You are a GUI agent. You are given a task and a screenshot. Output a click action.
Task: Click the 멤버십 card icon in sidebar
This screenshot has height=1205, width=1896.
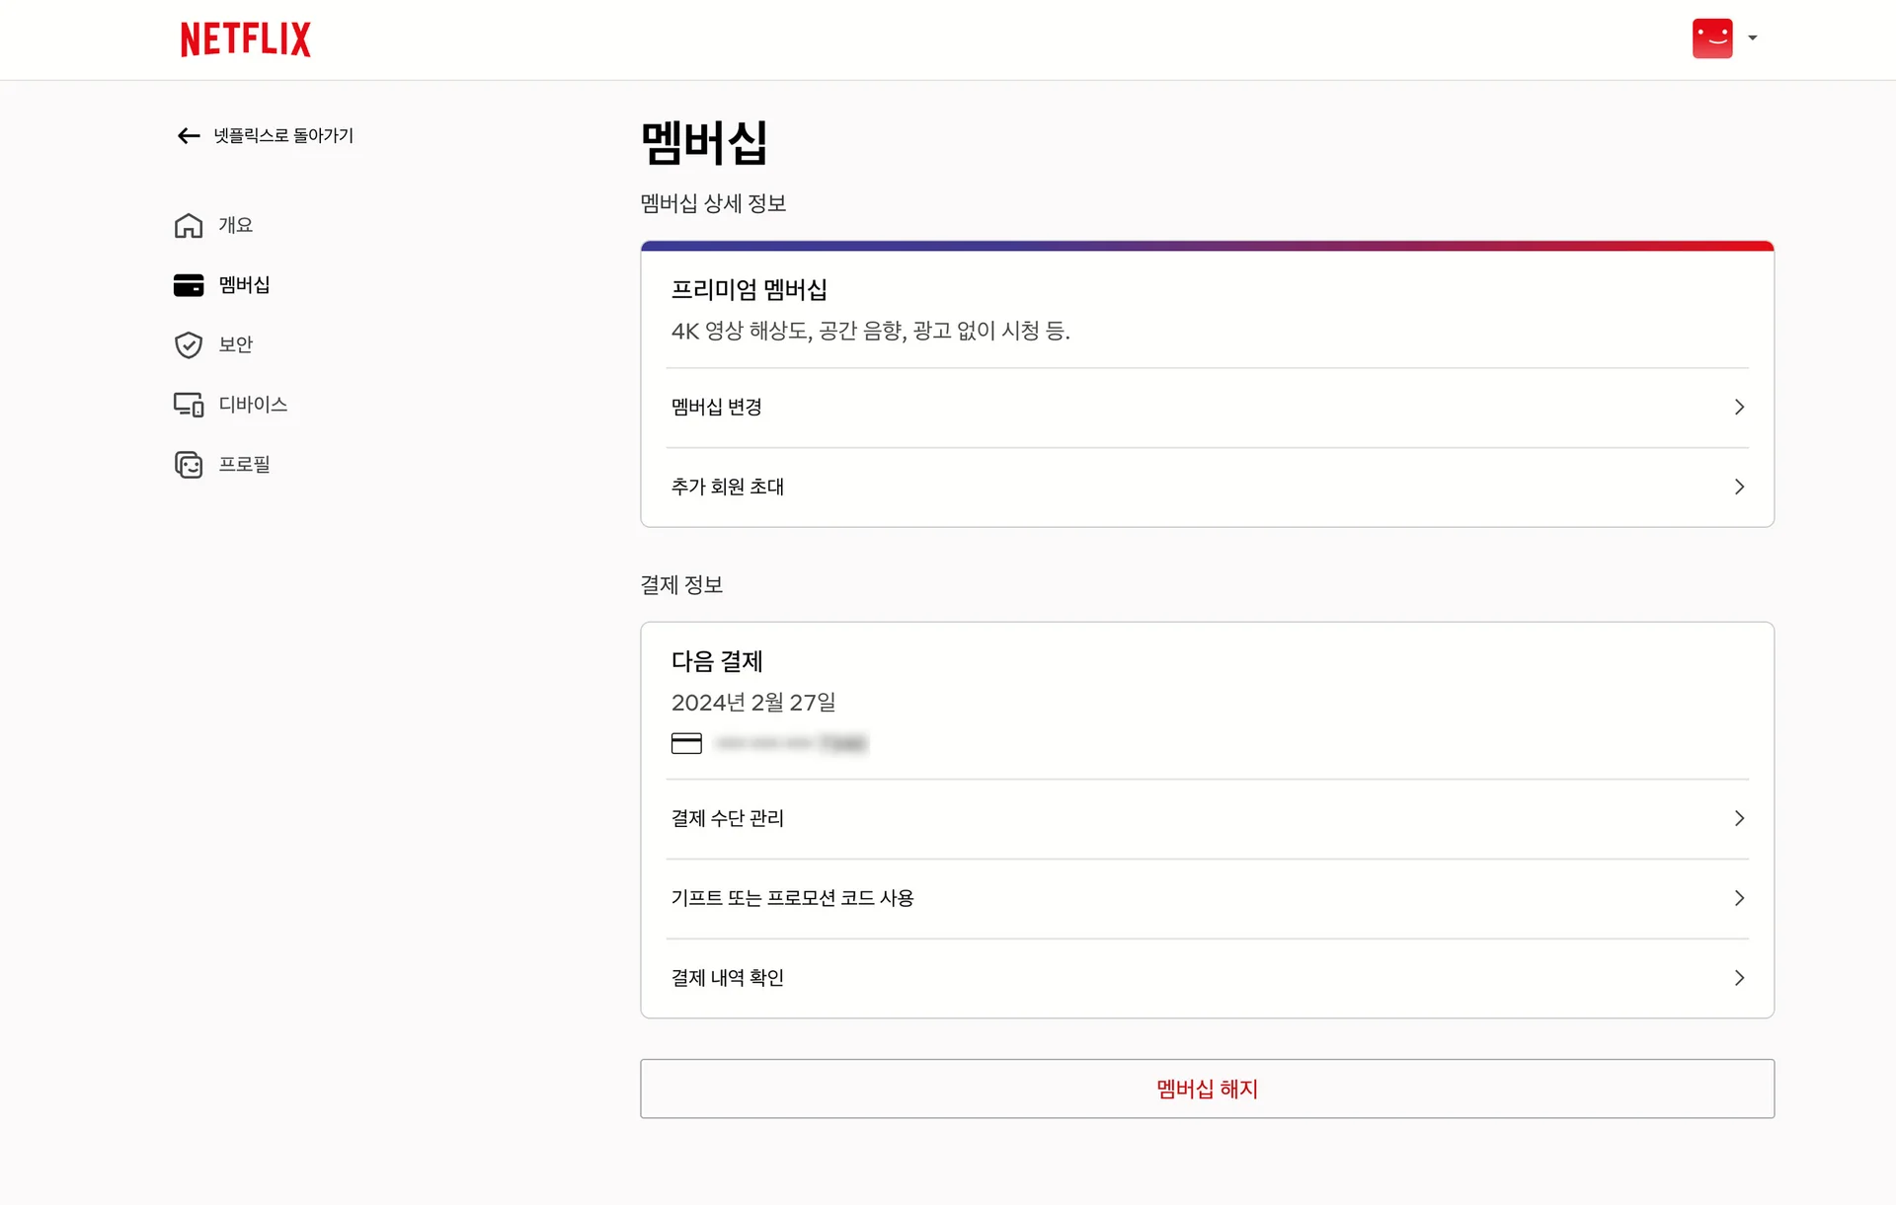coord(189,285)
